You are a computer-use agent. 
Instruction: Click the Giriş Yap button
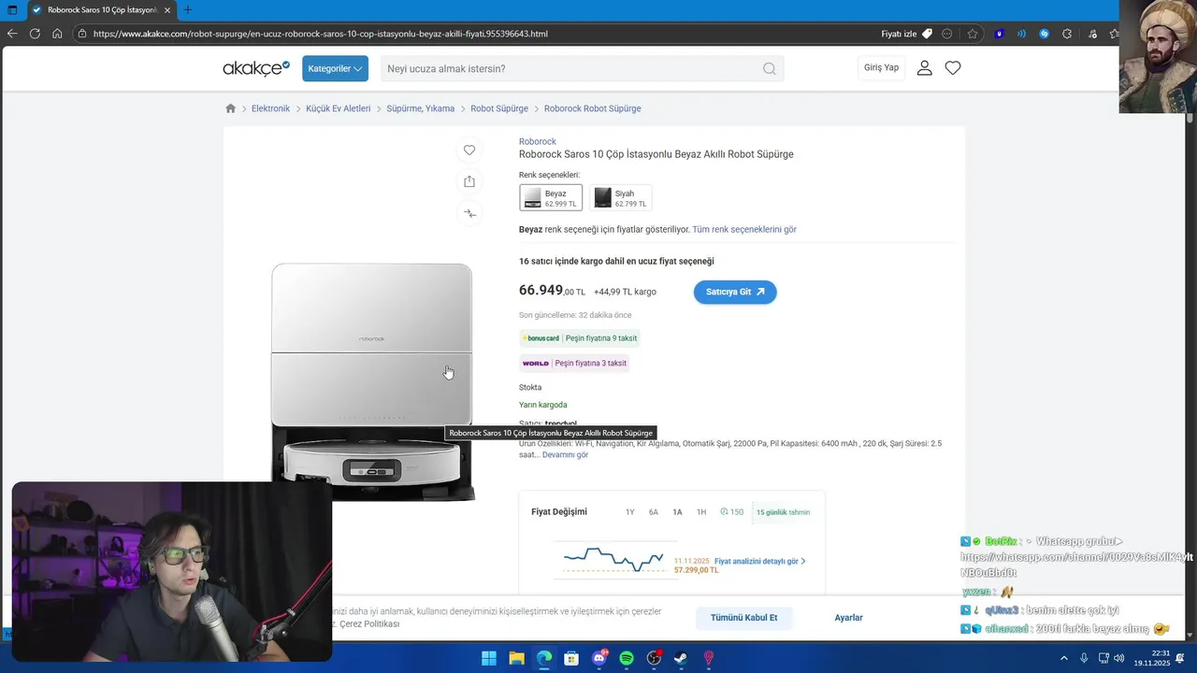coord(881,67)
